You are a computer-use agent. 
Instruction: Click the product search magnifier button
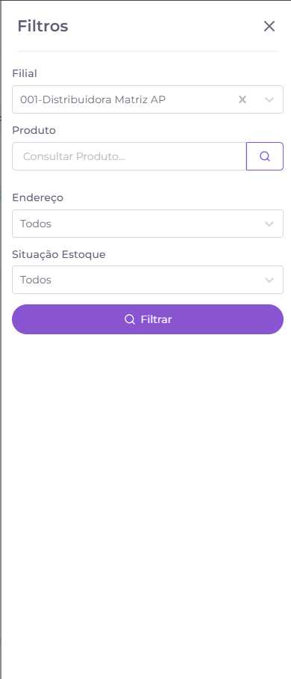(265, 156)
